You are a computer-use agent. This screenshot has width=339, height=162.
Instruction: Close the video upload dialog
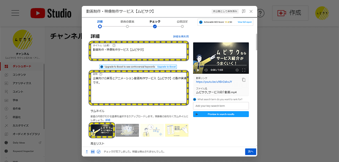(251, 11)
